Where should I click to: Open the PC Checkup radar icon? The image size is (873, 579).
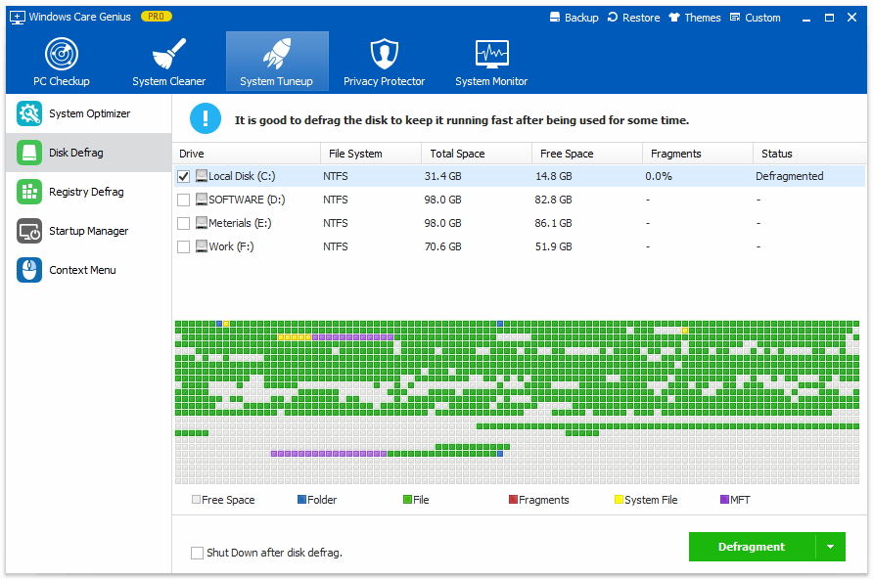click(62, 54)
